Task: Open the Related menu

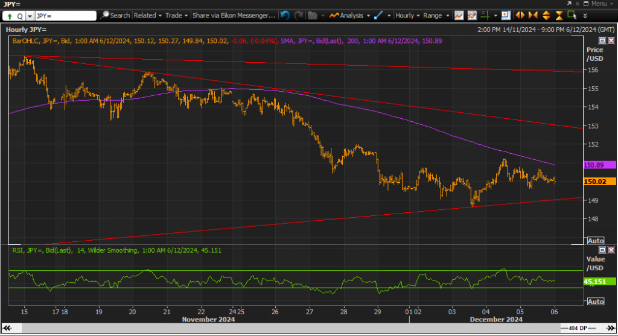Action: (147, 15)
